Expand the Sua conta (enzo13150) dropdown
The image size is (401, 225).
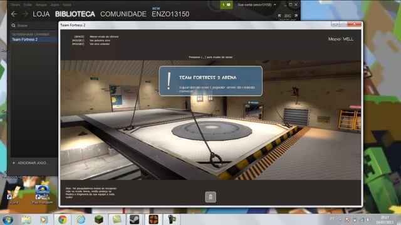pyautogui.click(x=256, y=4)
